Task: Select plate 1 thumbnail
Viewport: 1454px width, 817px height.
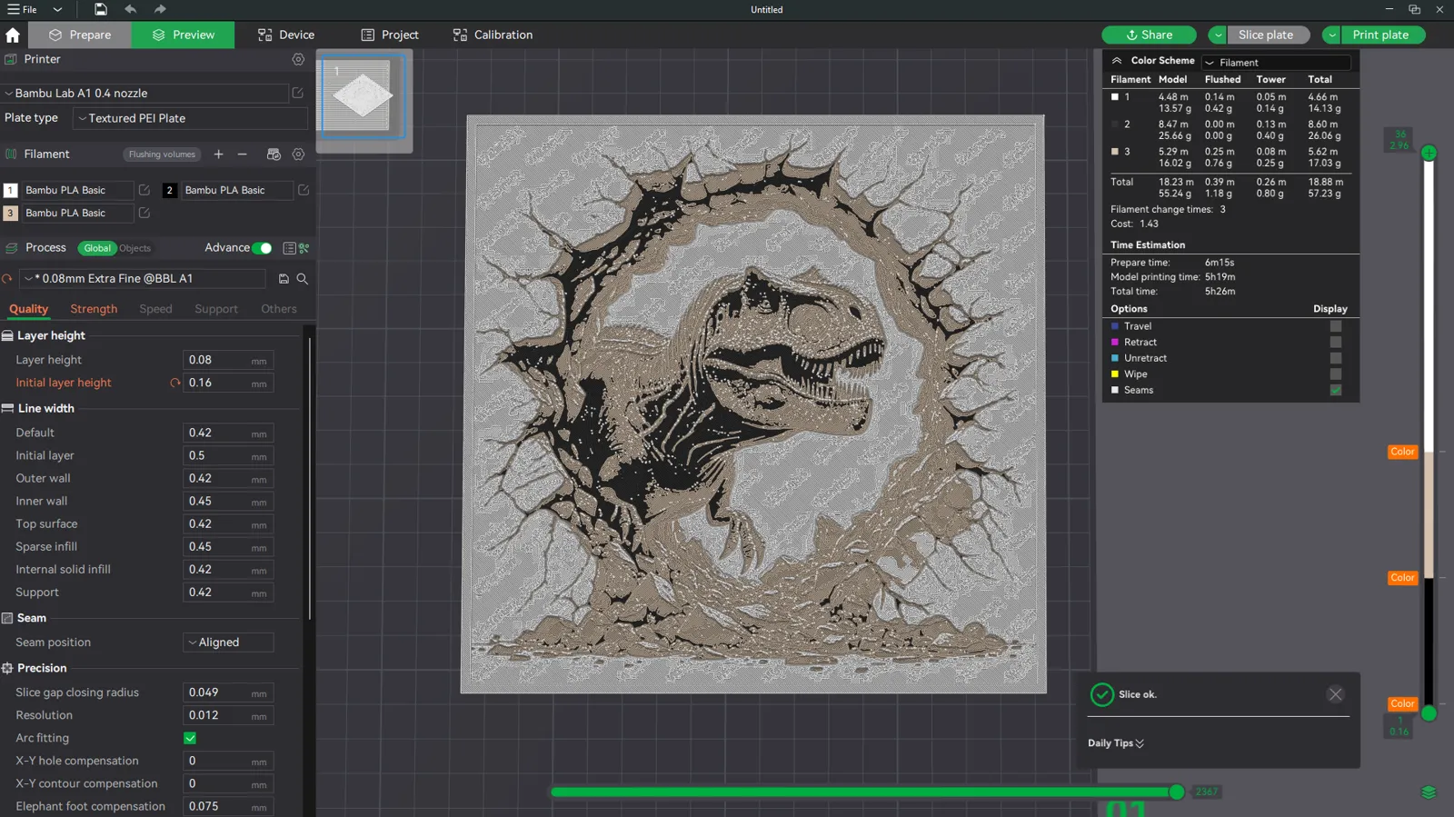Action: 362,95
